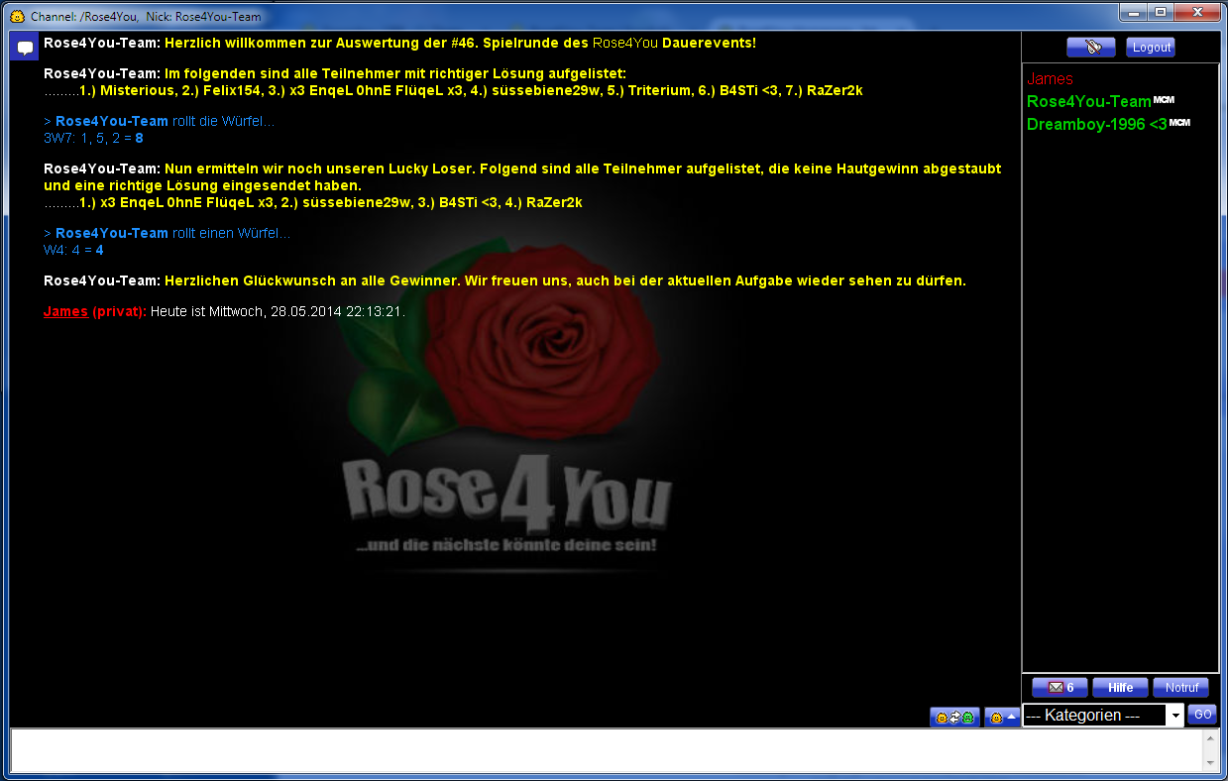Click the GO button next to Kategorien
Screen dimensions: 1228x781
1201,715
